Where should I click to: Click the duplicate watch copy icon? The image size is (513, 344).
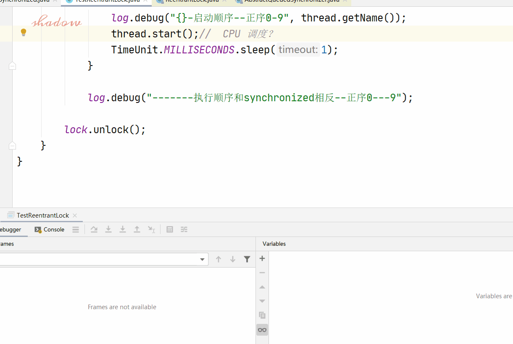[x=262, y=315]
